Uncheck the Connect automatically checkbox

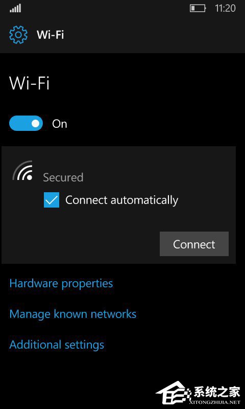52,200
